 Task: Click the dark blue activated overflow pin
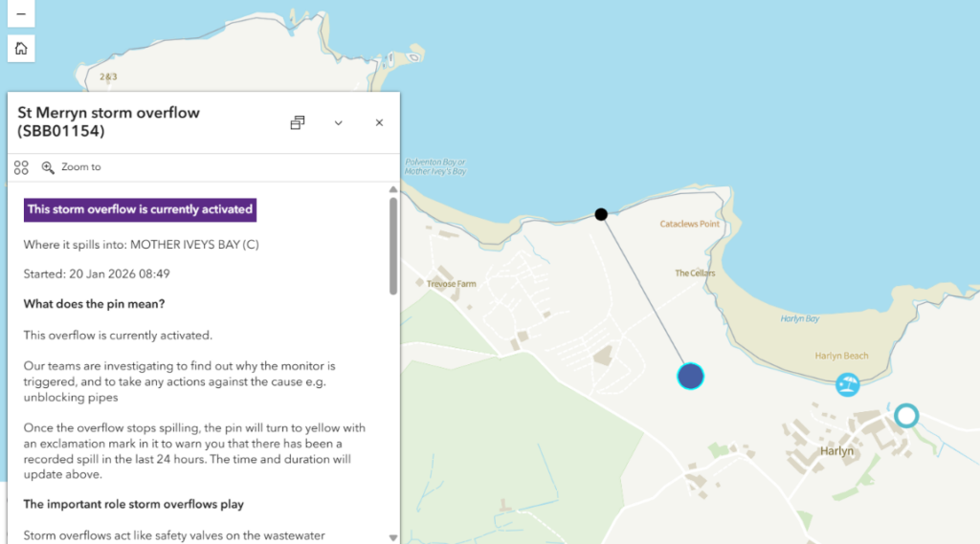(x=690, y=376)
